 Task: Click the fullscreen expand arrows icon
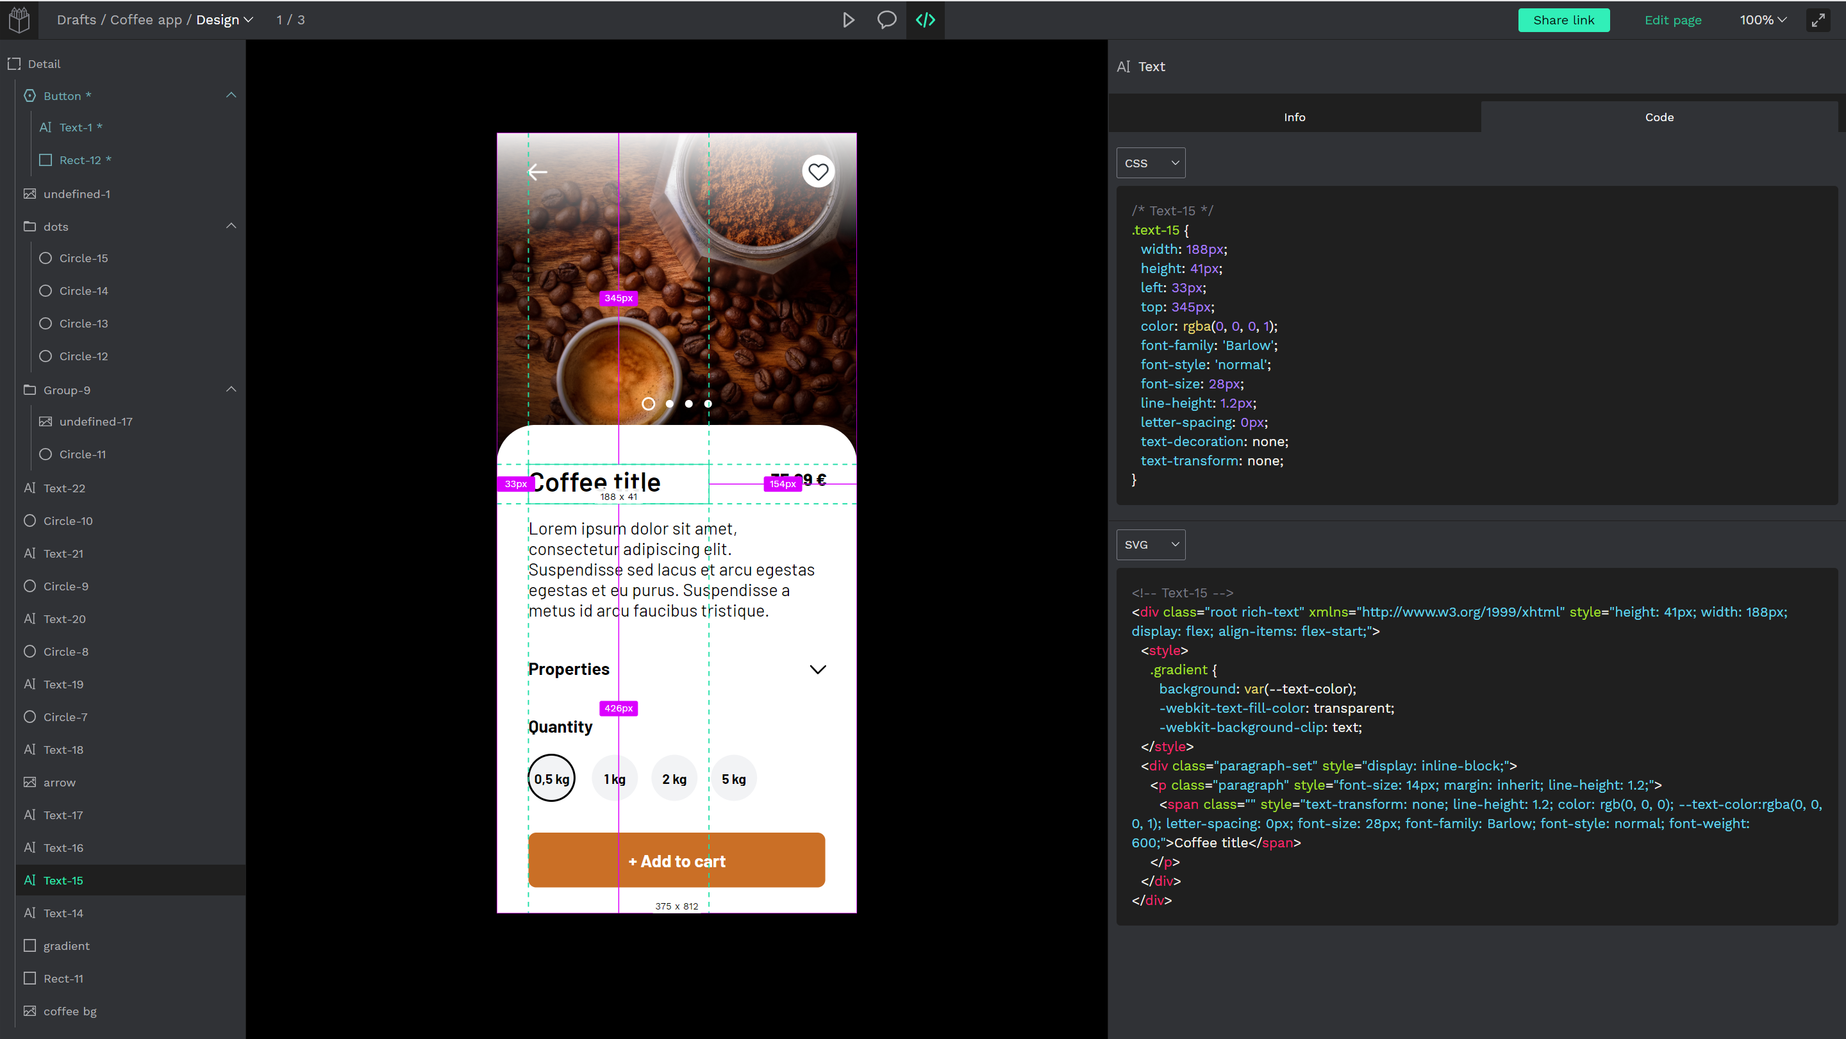1818,20
